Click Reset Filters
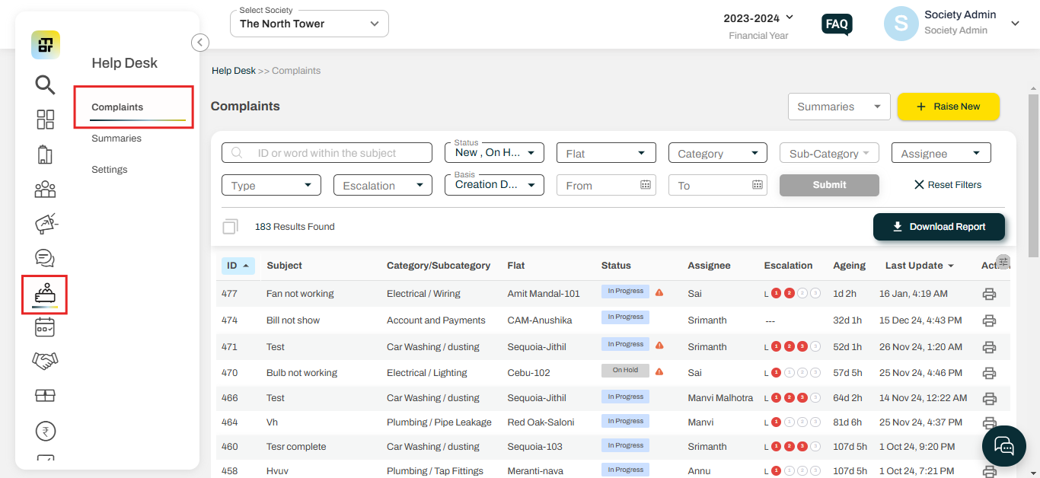The image size is (1040, 478). click(947, 185)
